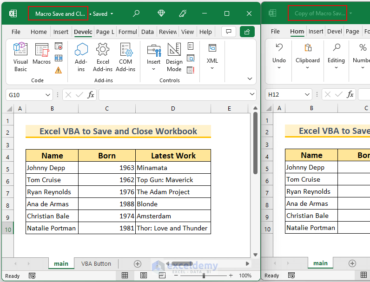Click the search magnifier in title bar

click(x=136, y=14)
